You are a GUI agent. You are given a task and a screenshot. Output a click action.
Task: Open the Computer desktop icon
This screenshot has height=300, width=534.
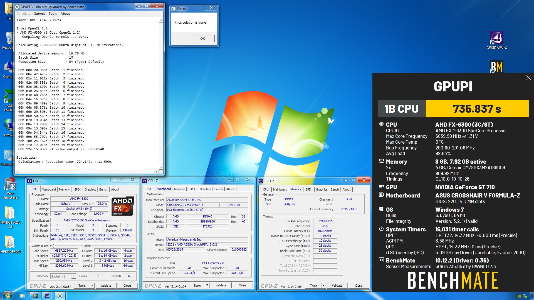[x=8, y=70]
